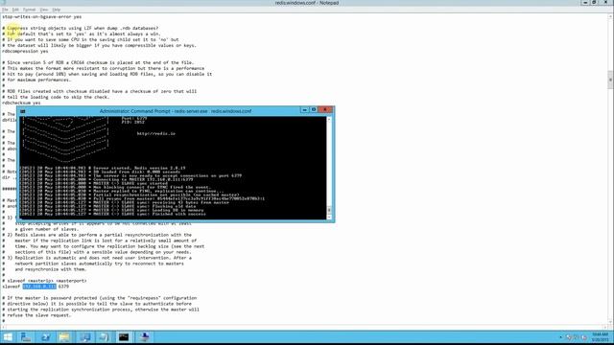The image size is (614, 345).
Task: Click Command Prompt scrollbar up arrow
Action: (329, 119)
